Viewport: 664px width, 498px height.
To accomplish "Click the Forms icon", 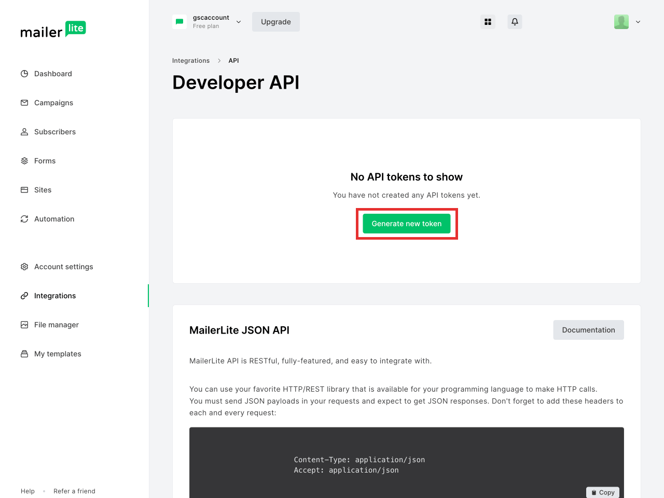I will (x=24, y=161).
